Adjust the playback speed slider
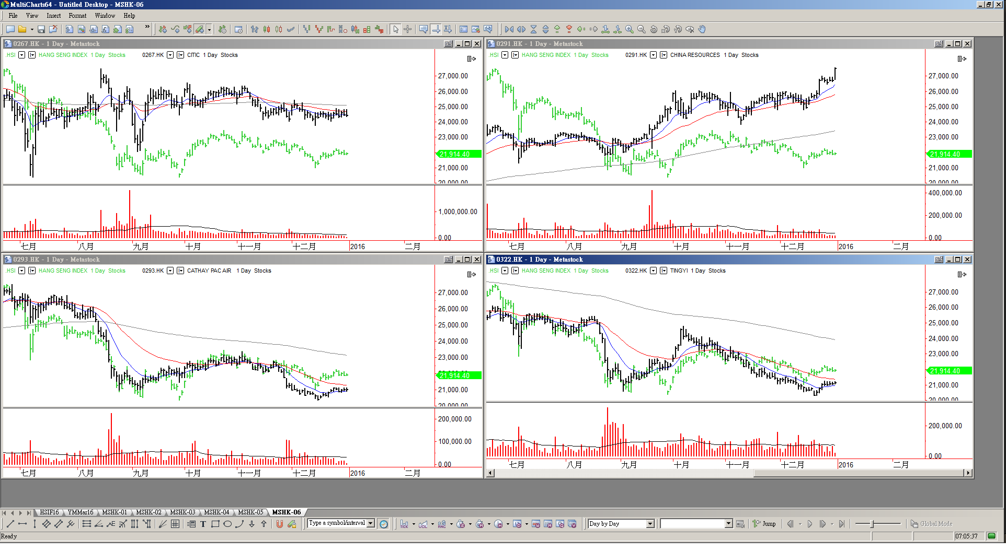This screenshot has height=552, width=1006. point(872,524)
